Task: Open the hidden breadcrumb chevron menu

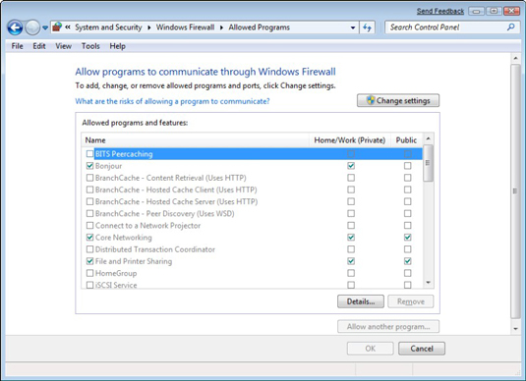Action: click(x=68, y=27)
